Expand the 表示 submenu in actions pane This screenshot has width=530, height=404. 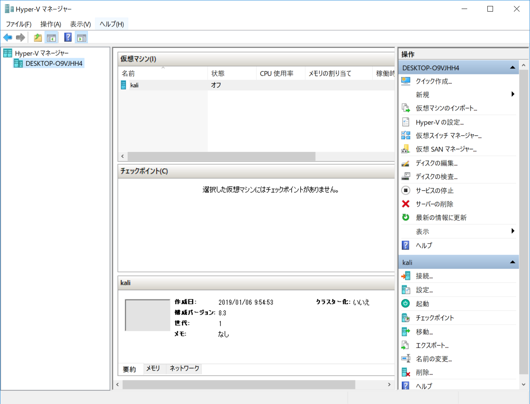[513, 231]
